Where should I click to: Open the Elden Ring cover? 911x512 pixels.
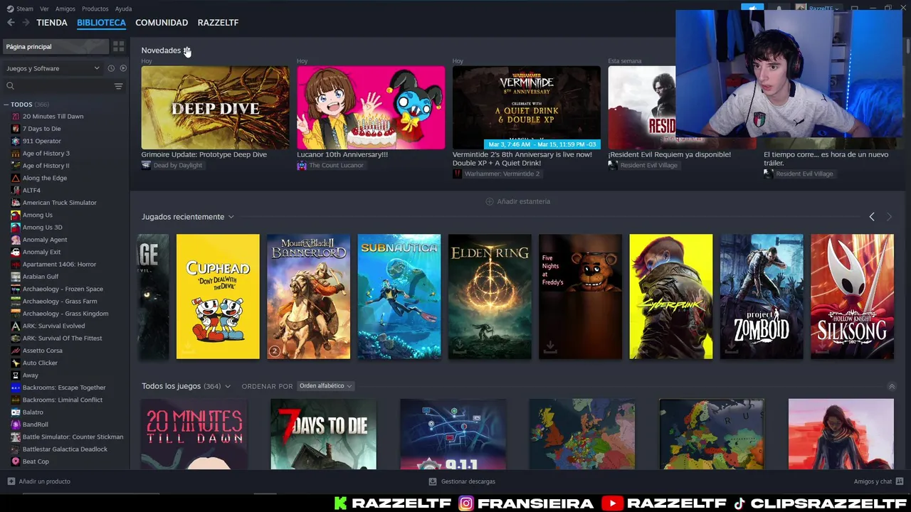[490, 297]
